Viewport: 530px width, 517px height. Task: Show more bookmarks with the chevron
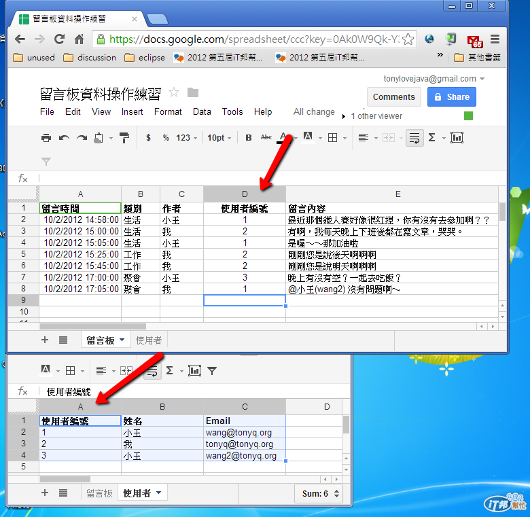click(440, 55)
